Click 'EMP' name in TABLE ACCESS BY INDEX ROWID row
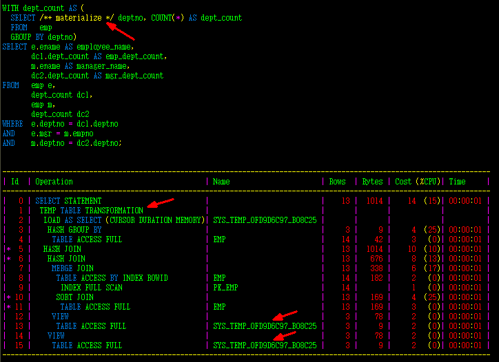499x362 pixels. pyautogui.click(x=219, y=278)
